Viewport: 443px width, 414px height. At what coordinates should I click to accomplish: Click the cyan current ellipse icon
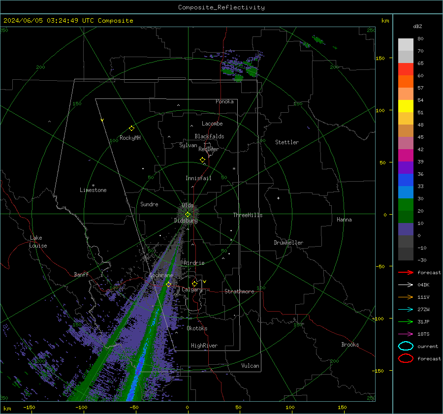point(406,346)
